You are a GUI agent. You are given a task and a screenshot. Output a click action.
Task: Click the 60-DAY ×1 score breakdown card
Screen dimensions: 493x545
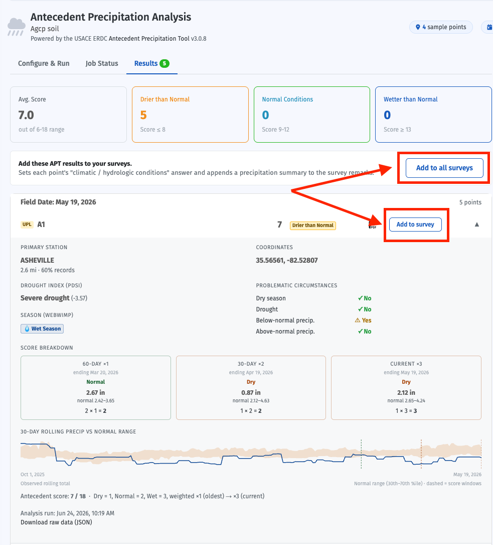[x=96, y=388]
